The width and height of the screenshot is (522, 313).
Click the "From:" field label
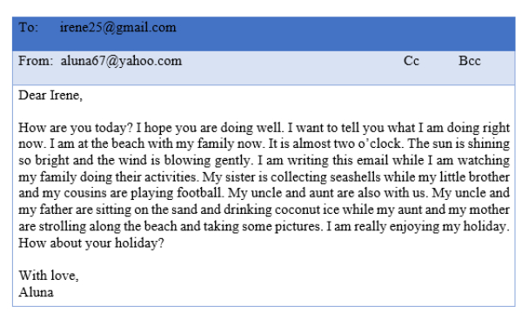36,61
